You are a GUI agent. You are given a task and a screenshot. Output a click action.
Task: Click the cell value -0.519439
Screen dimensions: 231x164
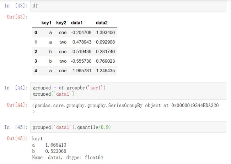[81, 51]
